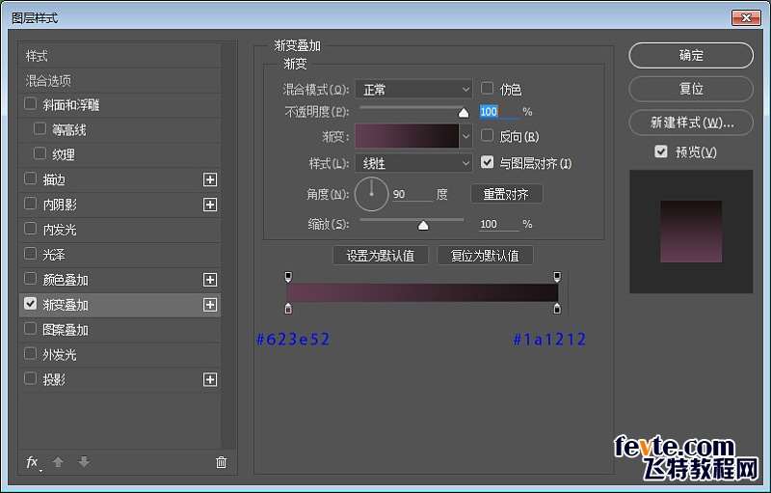Click the plus icon next to 描边
The height and width of the screenshot is (493, 771).
[x=210, y=179]
